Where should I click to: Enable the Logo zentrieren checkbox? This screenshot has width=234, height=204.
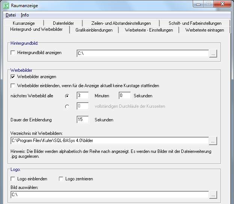coord(61,179)
